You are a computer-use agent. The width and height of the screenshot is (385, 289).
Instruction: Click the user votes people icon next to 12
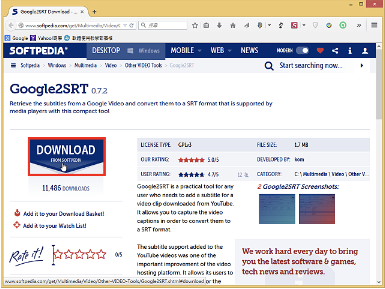(246, 175)
